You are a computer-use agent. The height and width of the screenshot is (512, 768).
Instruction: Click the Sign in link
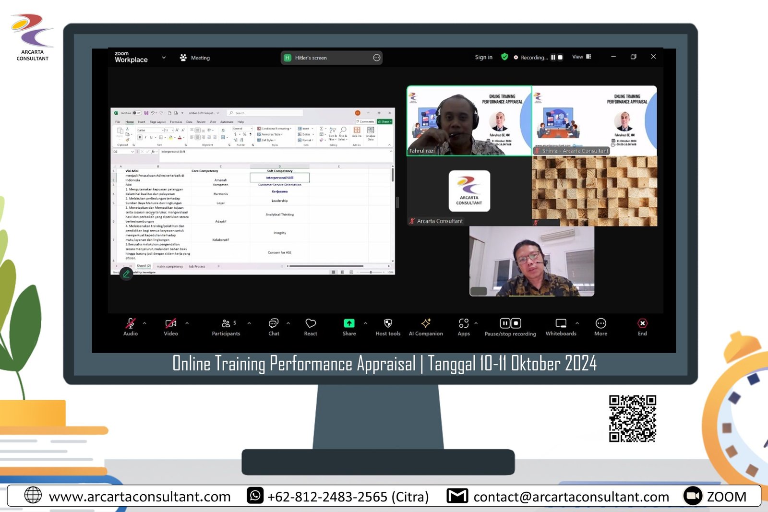(483, 57)
